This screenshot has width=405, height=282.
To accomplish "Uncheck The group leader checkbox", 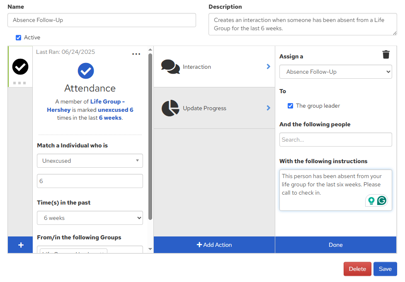I will 291,106.
